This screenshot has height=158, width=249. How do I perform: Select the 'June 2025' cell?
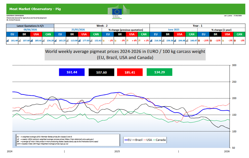point(174,30)
